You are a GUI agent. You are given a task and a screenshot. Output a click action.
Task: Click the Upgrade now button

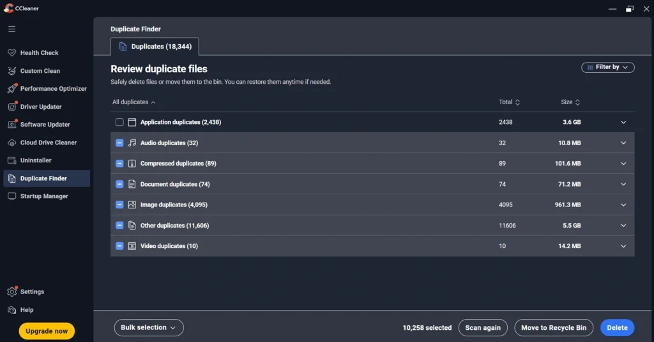coord(47,330)
